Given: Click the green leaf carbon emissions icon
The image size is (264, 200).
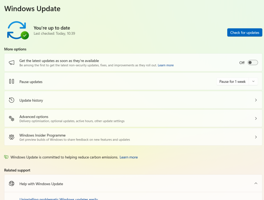Looking at the screenshot, I should coord(6,157).
